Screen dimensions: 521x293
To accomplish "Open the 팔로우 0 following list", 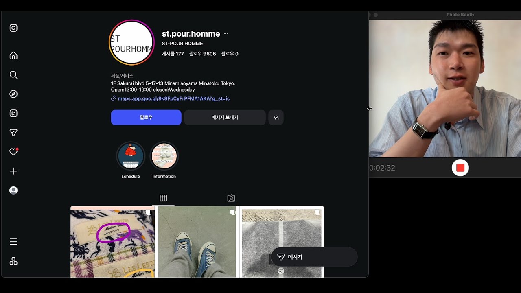I will [x=230, y=54].
